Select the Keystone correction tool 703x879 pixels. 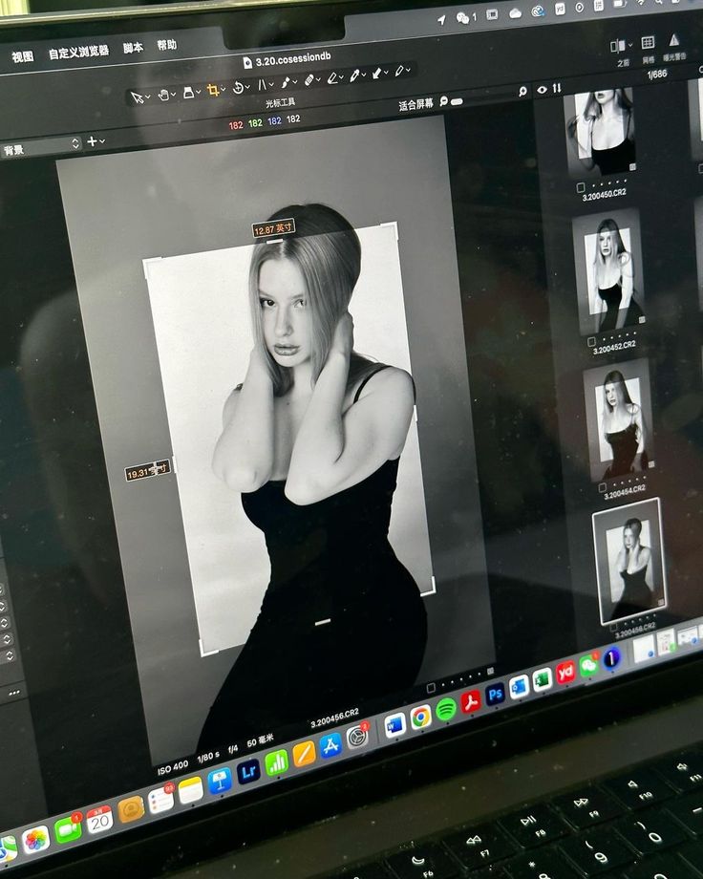coord(262,85)
